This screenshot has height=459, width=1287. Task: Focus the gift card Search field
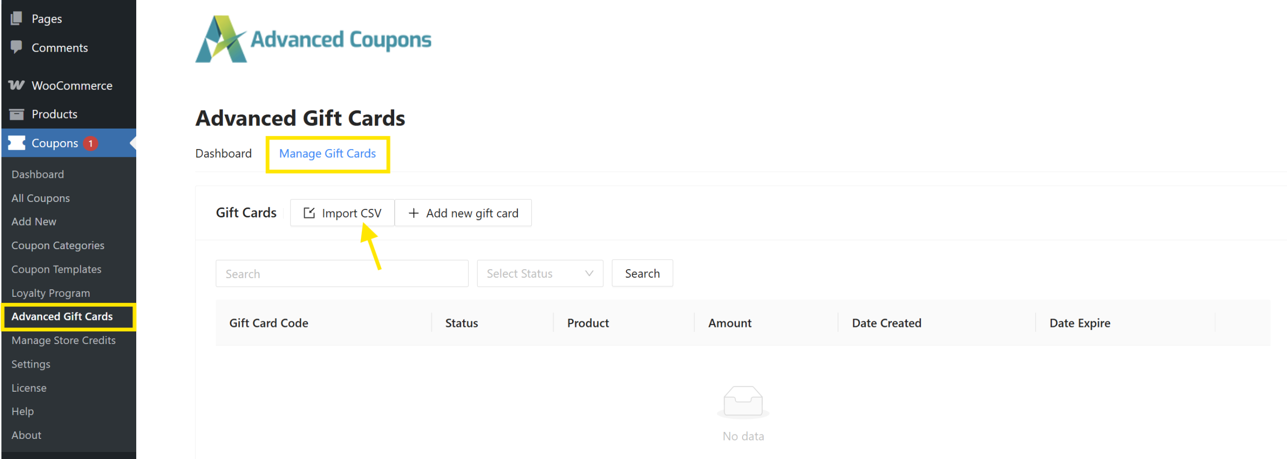point(342,274)
